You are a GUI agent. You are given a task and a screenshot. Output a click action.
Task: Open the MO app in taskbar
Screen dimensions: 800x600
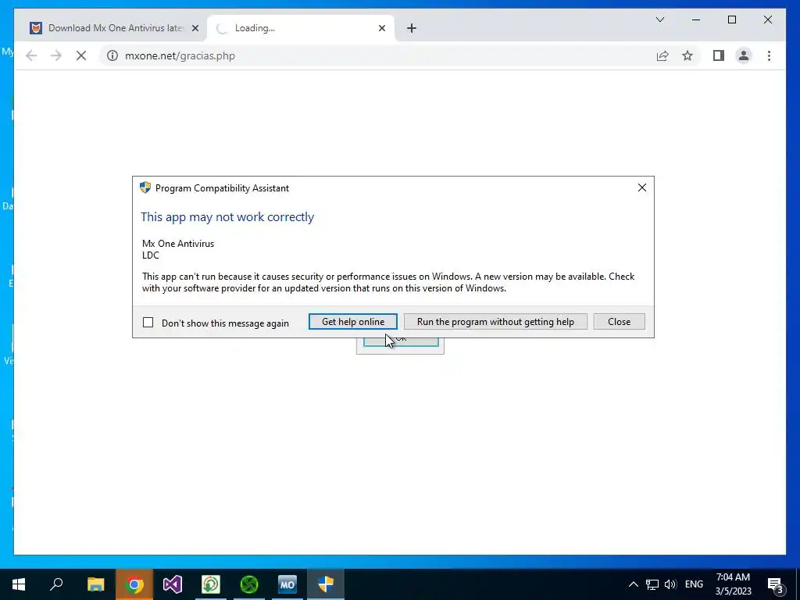(x=287, y=584)
